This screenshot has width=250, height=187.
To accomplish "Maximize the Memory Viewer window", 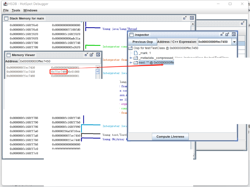I will (x=92, y=55).
